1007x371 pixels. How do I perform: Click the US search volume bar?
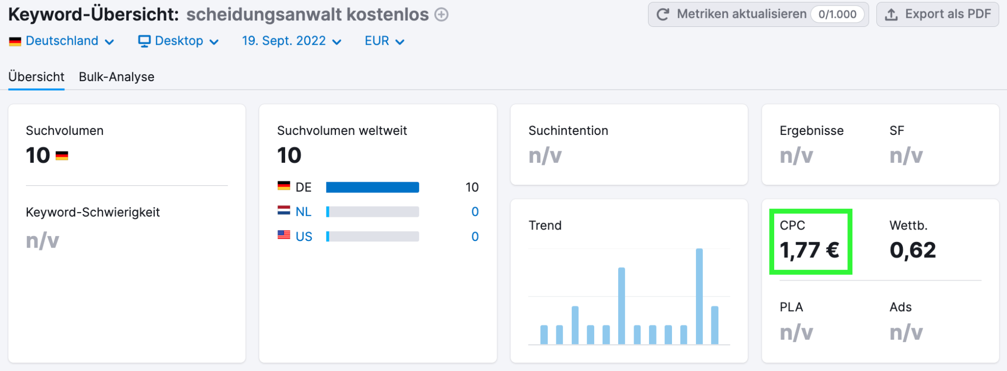point(372,237)
